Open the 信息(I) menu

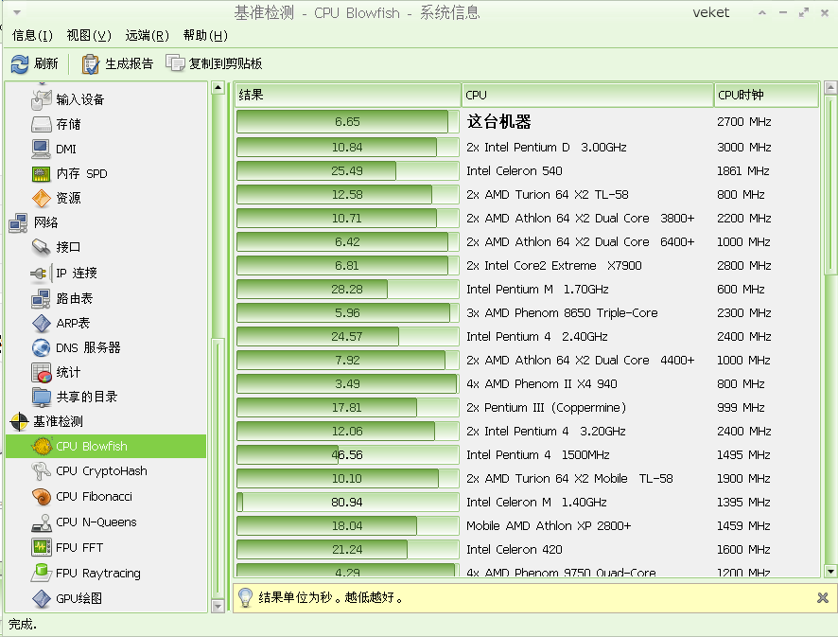32,35
